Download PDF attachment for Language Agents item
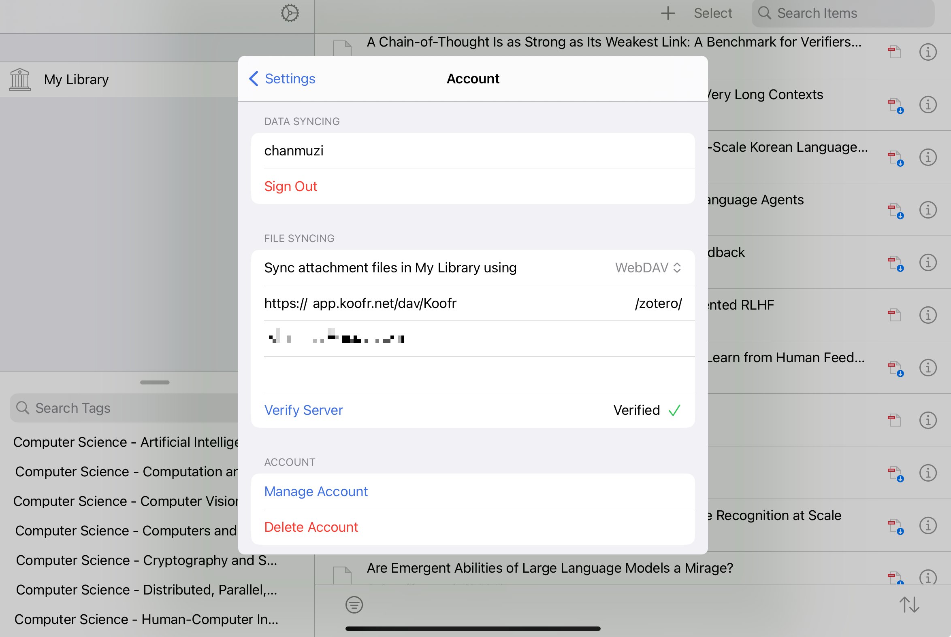Viewport: 951px width, 637px height. tap(894, 210)
